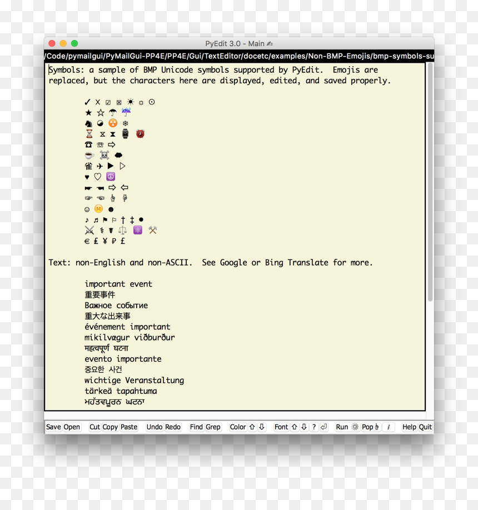Click the Save button

pyautogui.click(x=53, y=427)
